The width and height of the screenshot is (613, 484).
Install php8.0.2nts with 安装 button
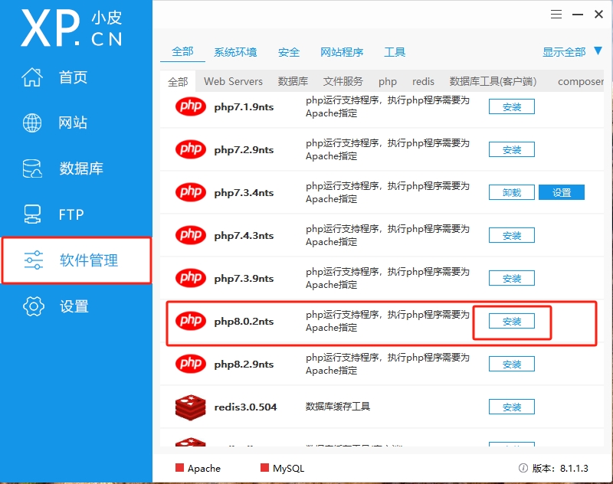(511, 321)
